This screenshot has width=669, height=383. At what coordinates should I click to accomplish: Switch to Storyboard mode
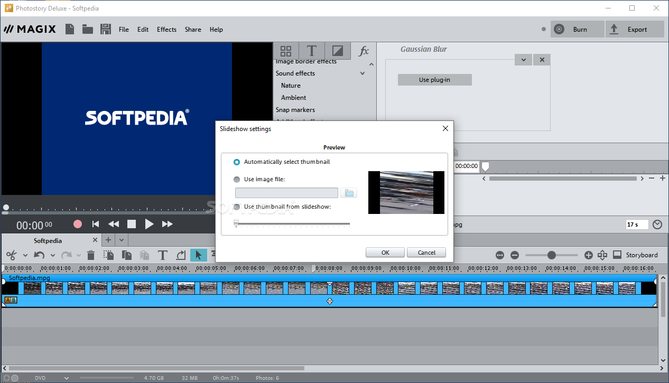(636, 255)
